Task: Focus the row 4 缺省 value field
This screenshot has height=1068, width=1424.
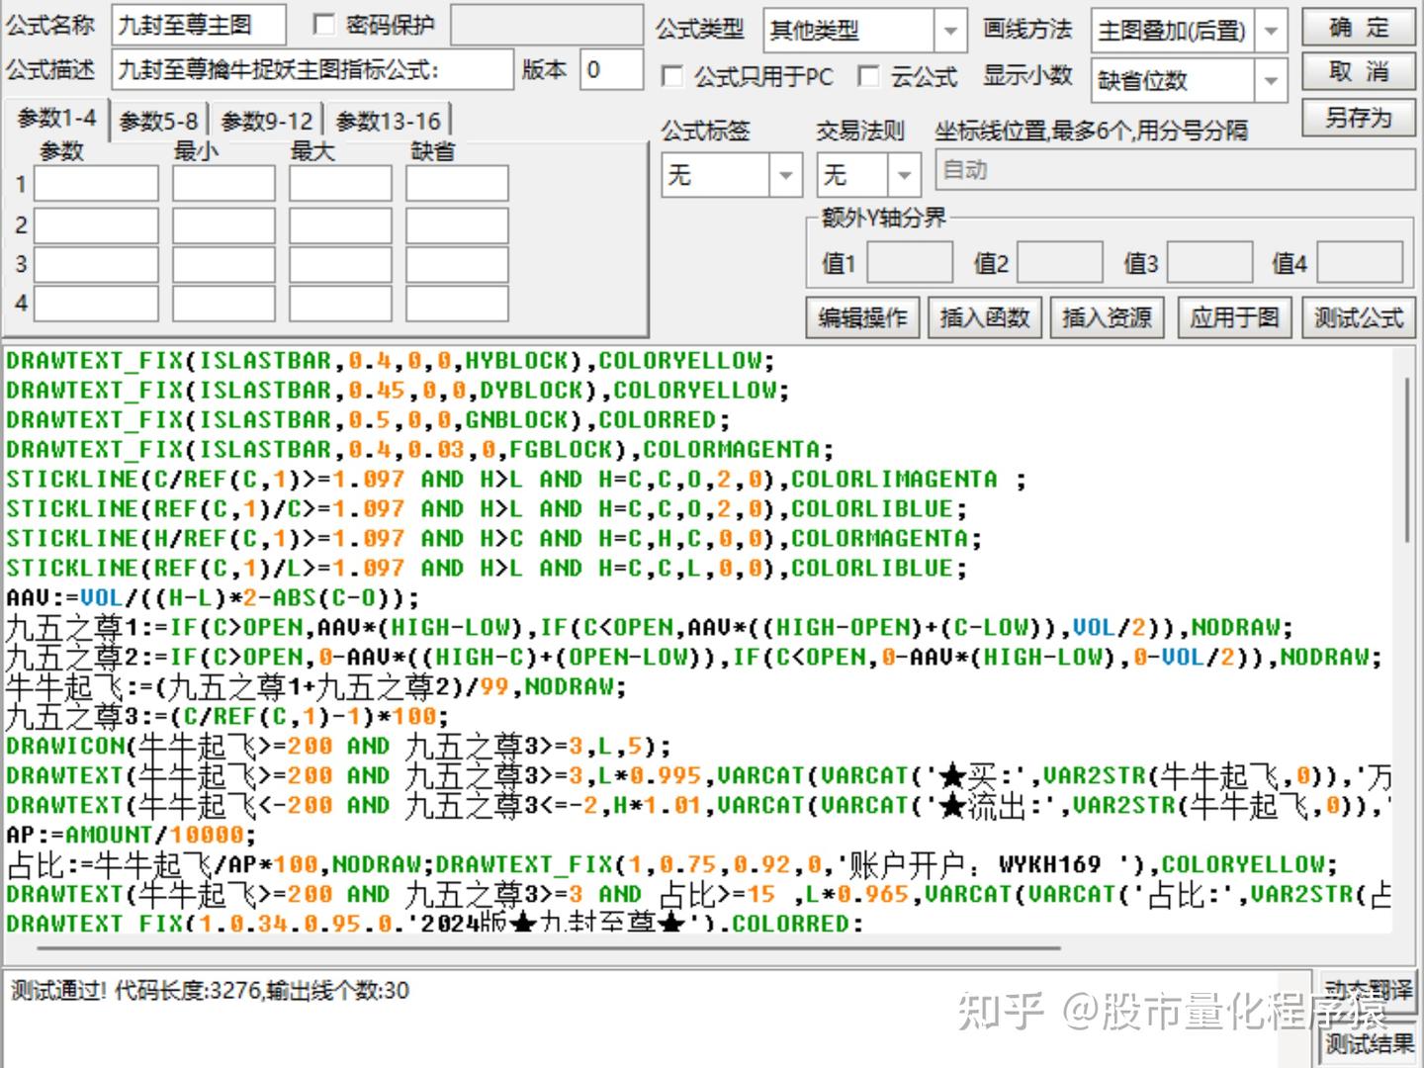Action: (x=457, y=303)
